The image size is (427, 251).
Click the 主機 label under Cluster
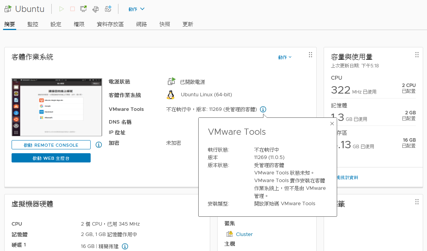pos(230,244)
